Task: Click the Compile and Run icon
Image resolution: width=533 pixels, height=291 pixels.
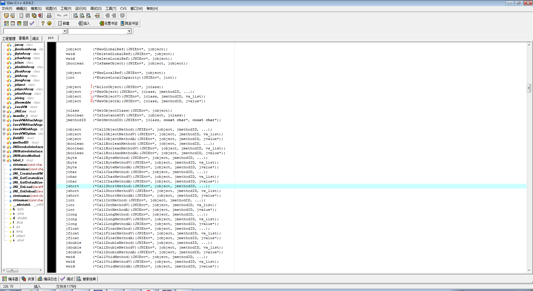Action: point(19,23)
